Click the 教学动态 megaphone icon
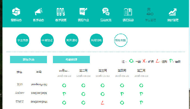 click(39, 12)
